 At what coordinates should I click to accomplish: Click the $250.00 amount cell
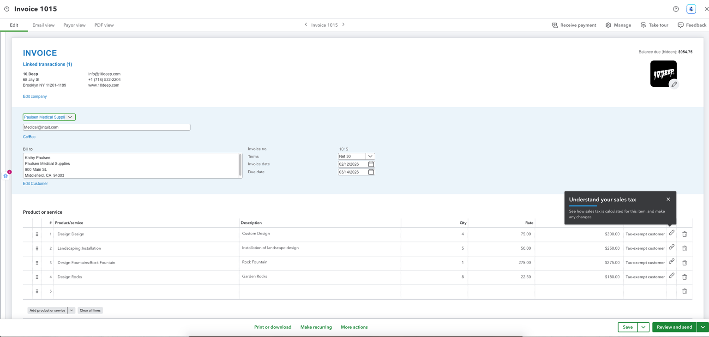(x=579, y=248)
